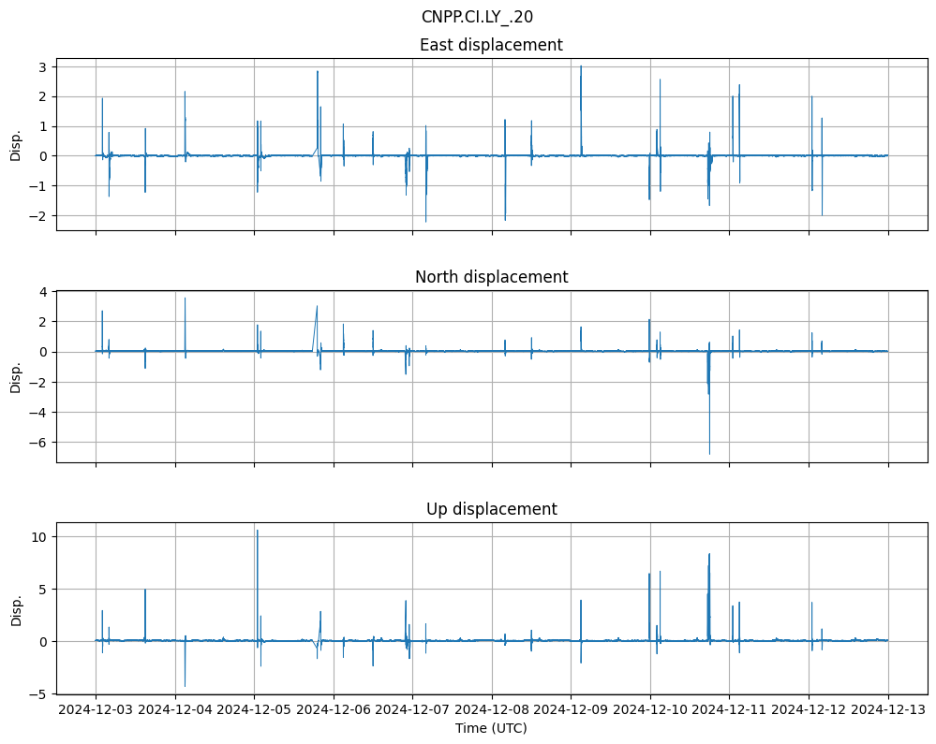Click the North plot's Disp. y-axis label
936x744 pixels.
click(x=16, y=376)
